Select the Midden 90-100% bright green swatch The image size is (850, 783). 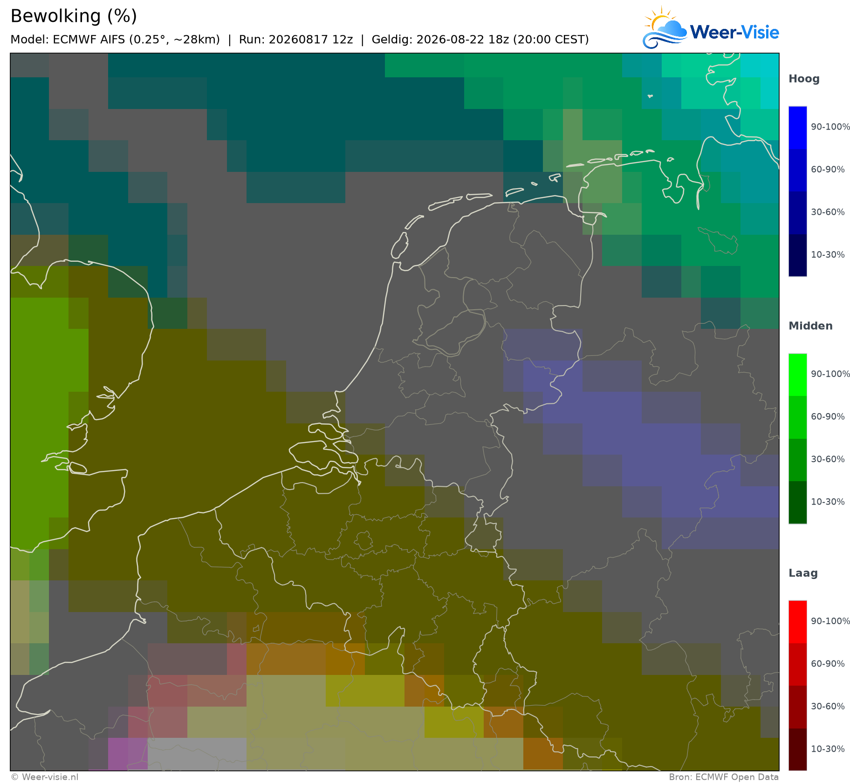point(797,375)
